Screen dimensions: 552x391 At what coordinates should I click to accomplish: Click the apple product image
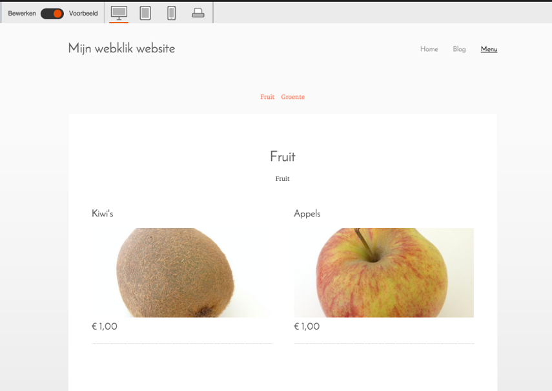[x=384, y=273]
